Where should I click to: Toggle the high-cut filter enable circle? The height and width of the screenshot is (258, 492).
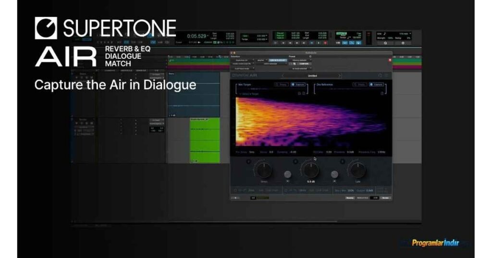click(x=286, y=191)
